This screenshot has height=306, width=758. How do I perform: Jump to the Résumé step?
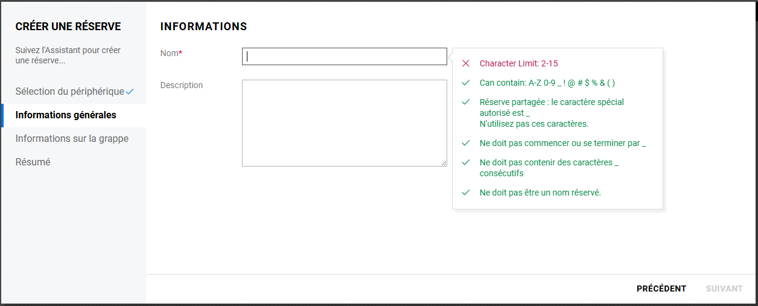coord(33,162)
